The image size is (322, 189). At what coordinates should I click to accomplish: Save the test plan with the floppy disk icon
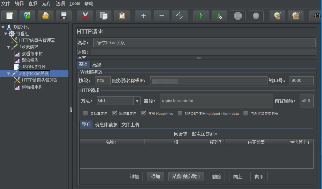(64, 16)
